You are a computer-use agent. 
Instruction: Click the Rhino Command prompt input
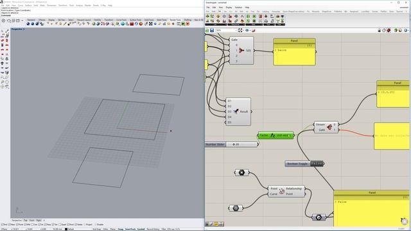point(102,15)
